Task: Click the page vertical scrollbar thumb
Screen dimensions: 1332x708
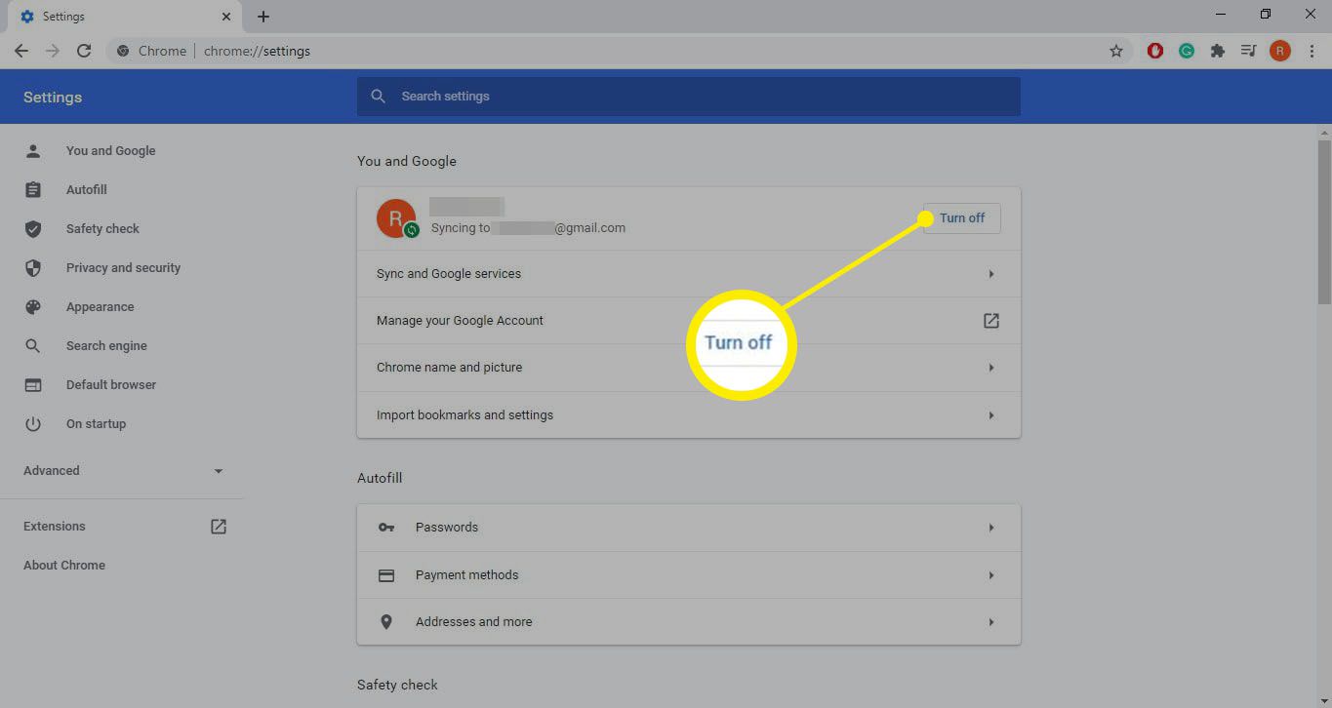Action: tap(1324, 224)
